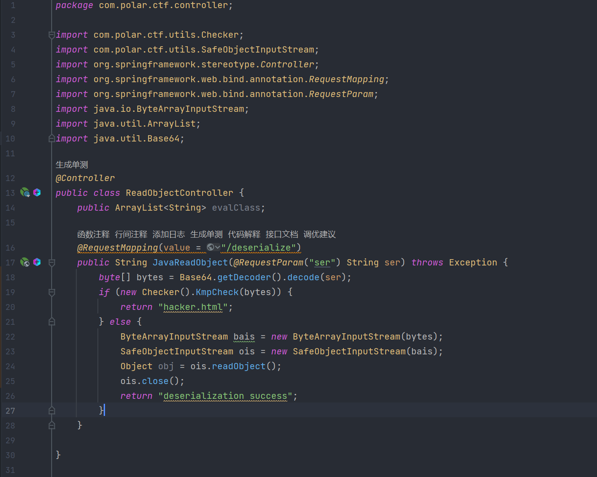
Task: Open the globe URL icon before "/deserialize"
Action: tap(213, 247)
